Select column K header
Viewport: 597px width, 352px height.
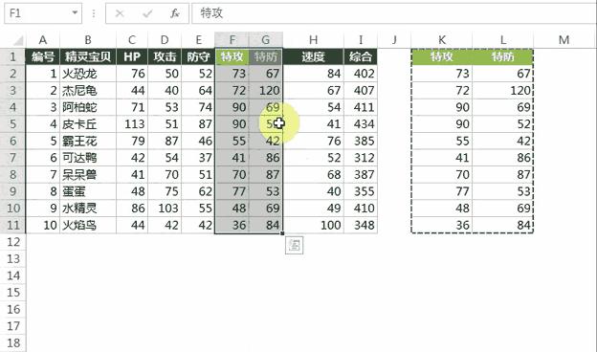pyautogui.click(x=442, y=40)
